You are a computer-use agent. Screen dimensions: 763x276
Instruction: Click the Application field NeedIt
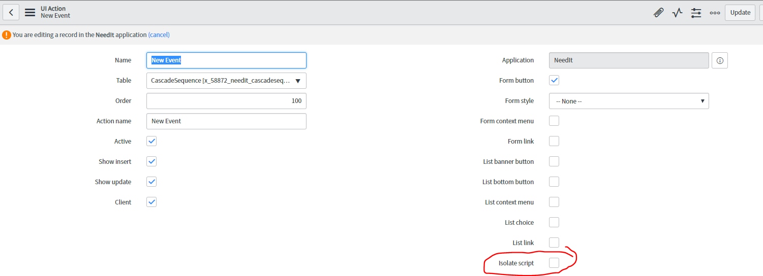629,60
